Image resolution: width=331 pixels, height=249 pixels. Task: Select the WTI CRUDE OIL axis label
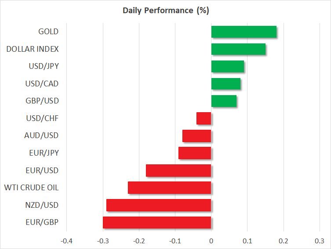[x=31, y=188]
